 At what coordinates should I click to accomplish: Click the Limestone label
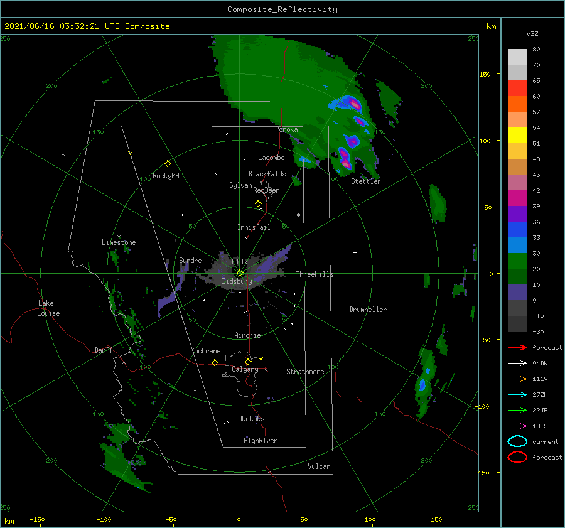[x=119, y=242]
